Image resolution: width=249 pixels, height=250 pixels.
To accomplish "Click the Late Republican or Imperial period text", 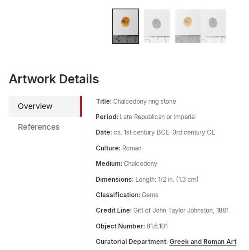I will (158, 117).
